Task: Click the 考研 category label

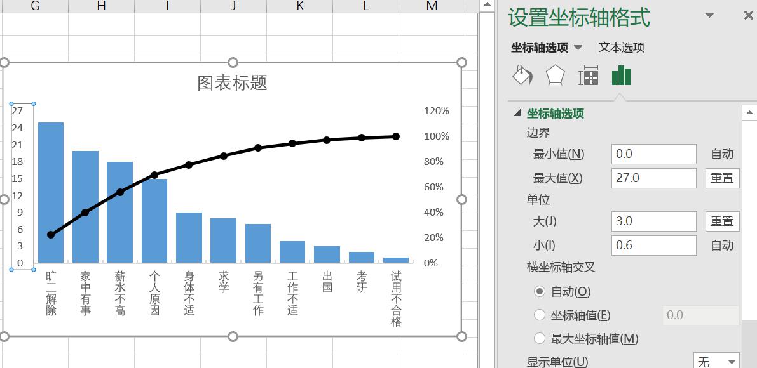Action: coord(362,282)
